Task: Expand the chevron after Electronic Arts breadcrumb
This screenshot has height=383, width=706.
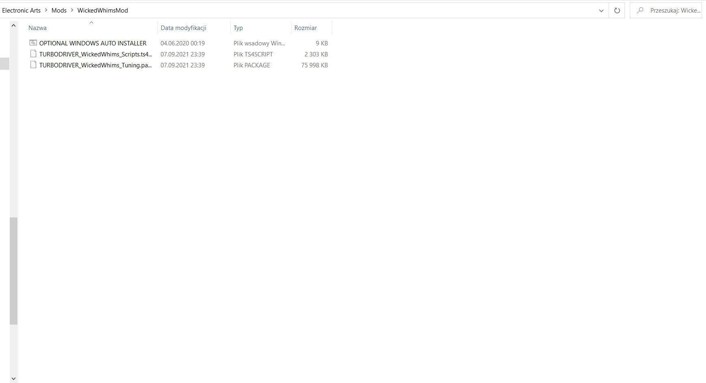Action: click(x=46, y=10)
